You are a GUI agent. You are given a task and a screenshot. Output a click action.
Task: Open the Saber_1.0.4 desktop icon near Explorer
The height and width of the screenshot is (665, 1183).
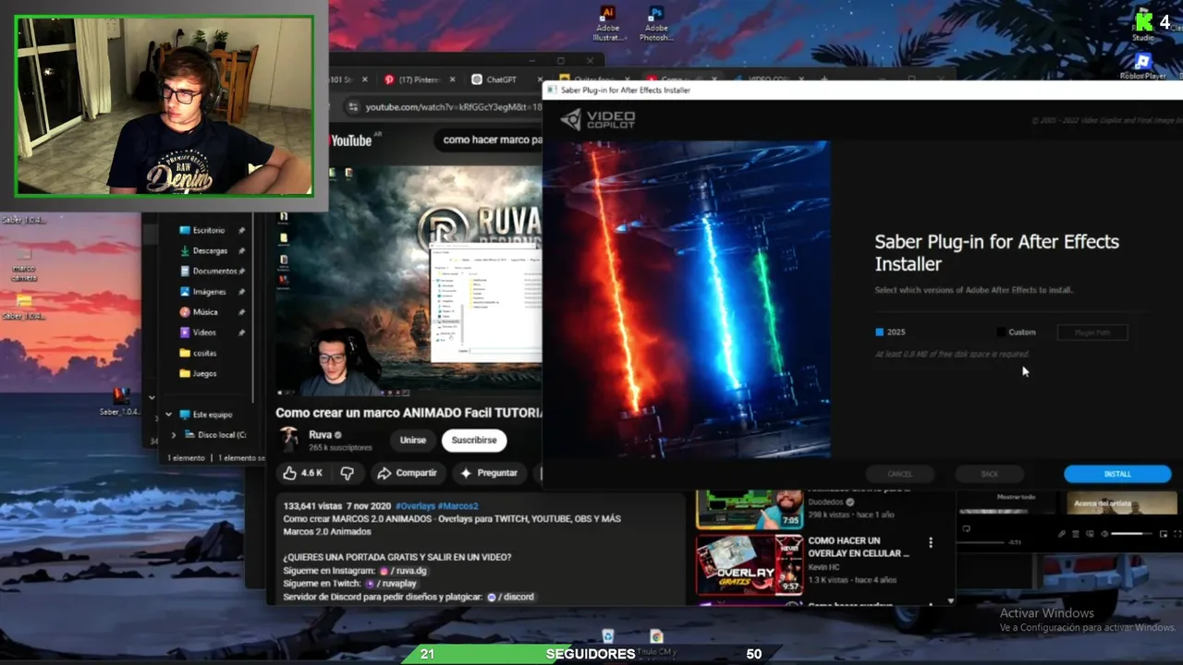[121, 403]
